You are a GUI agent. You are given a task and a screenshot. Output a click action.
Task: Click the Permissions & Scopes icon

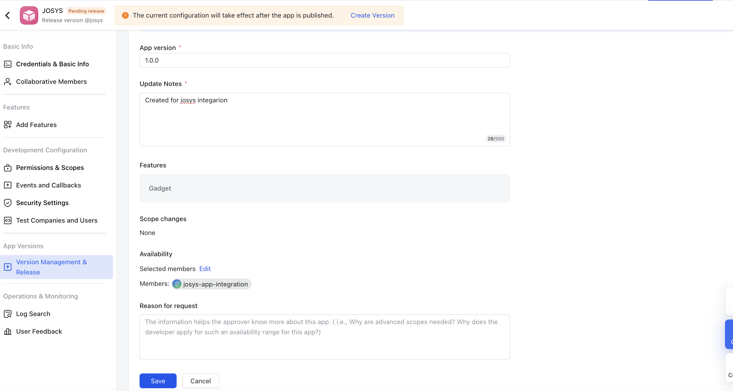click(x=8, y=168)
